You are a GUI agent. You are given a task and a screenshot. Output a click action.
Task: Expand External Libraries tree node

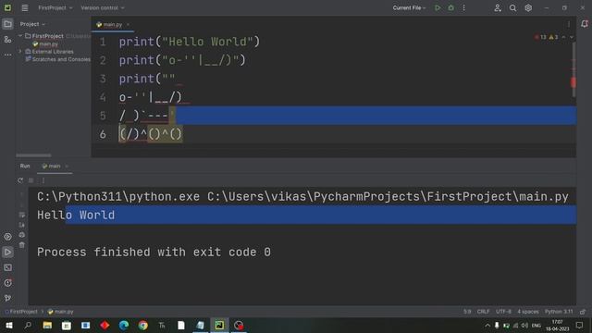click(x=20, y=52)
